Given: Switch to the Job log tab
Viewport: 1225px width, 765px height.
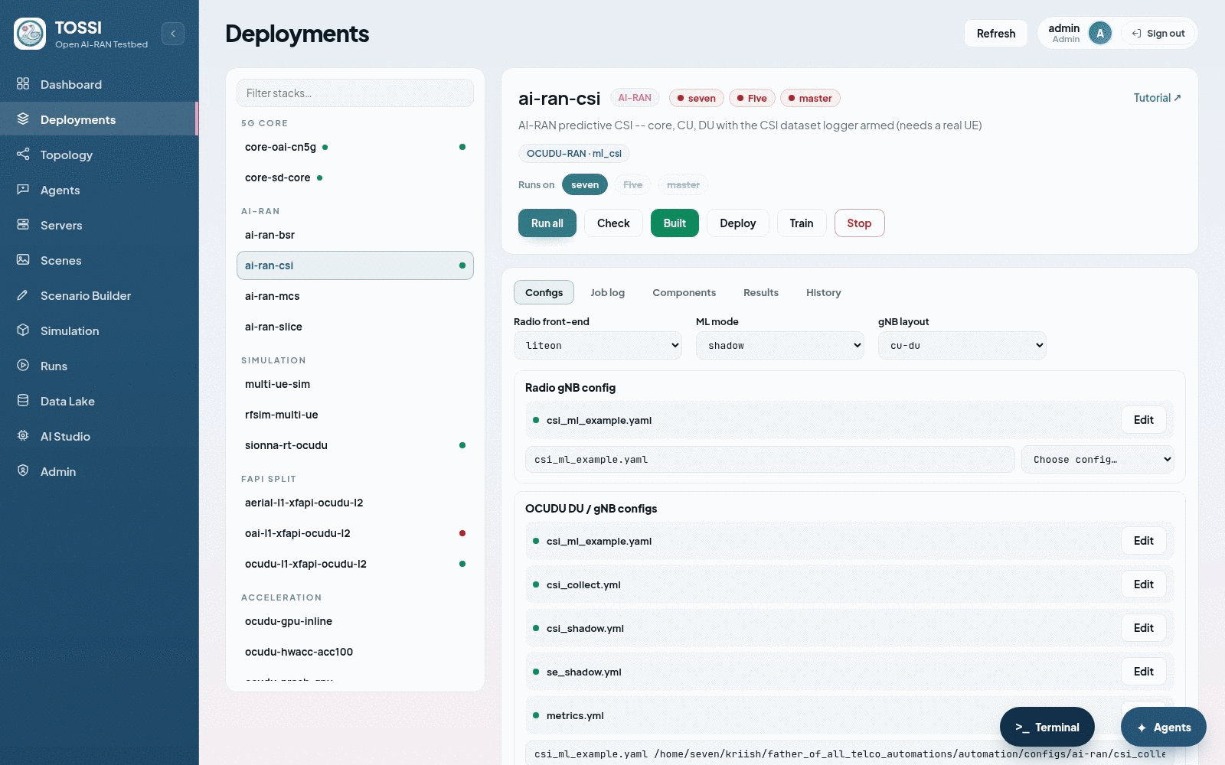Looking at the screenshot, I should click(x=607, y=292).
